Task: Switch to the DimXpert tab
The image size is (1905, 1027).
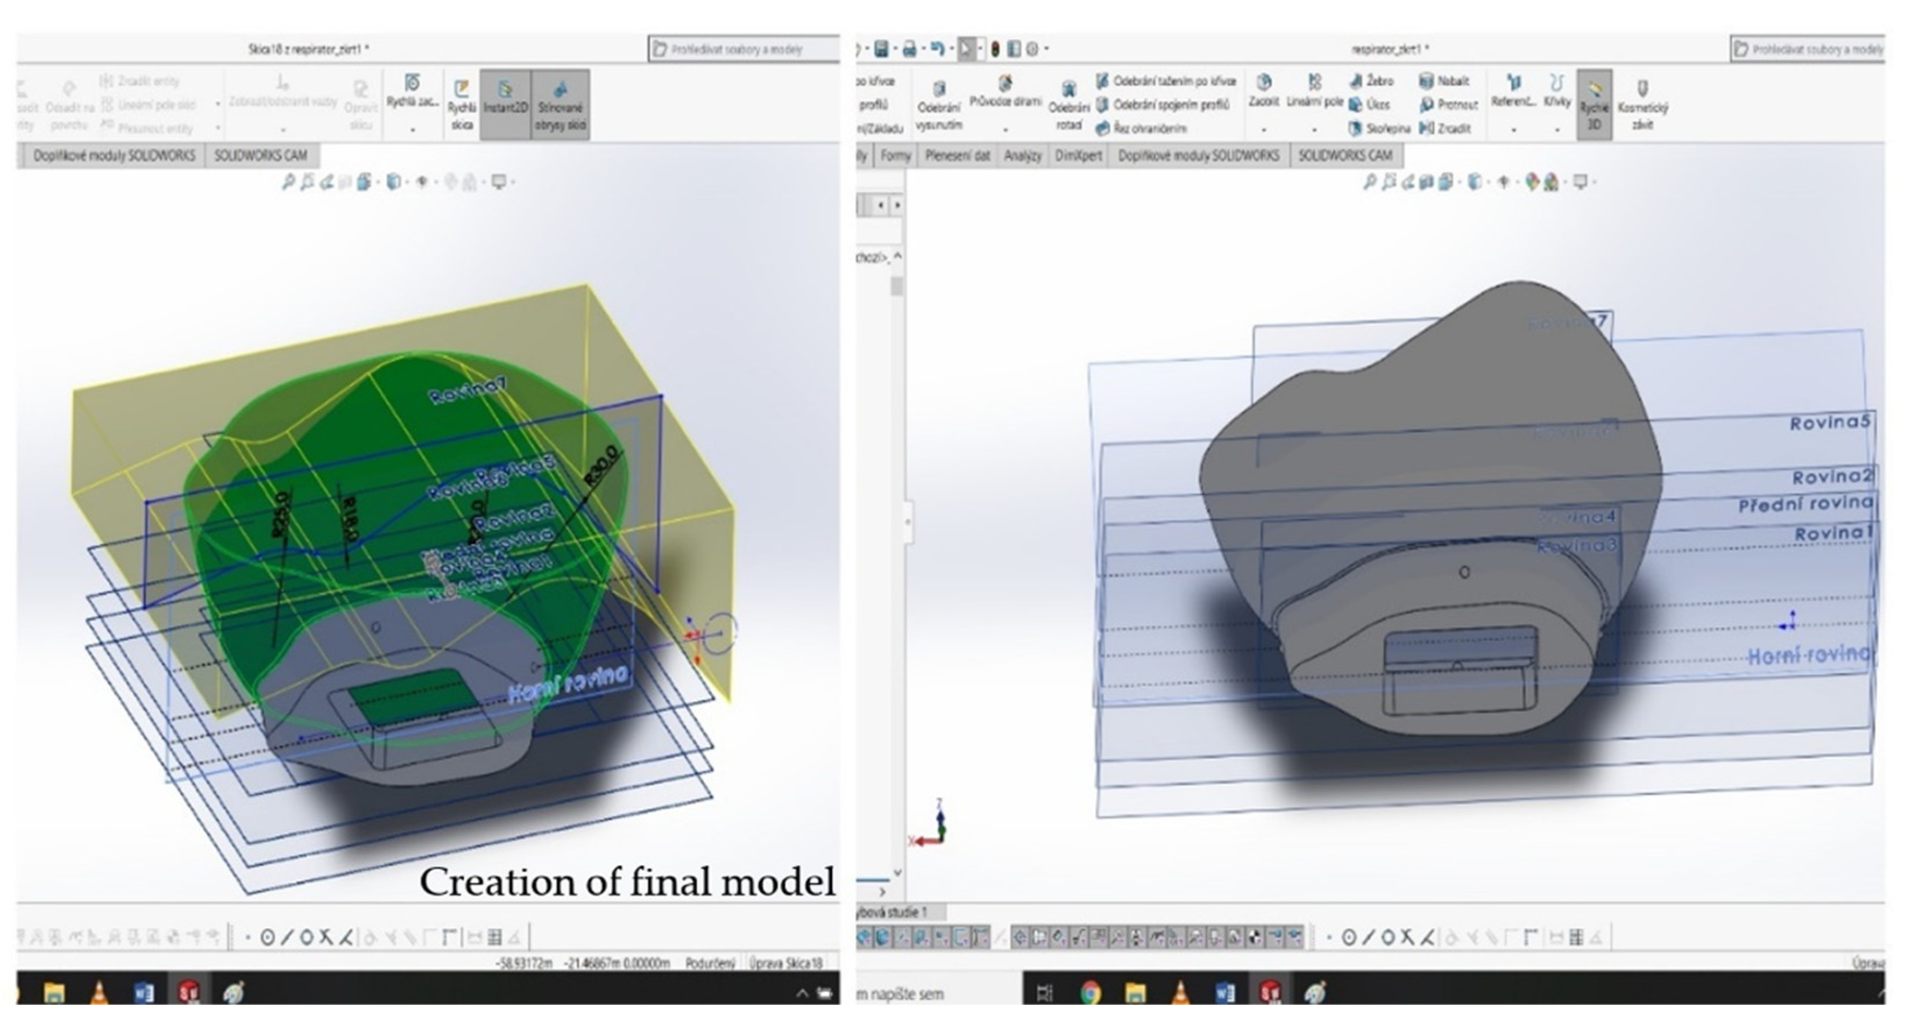Action: pyautogui.click(x=1078, y=156)
